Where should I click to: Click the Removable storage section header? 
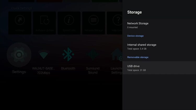pos(138,57)
